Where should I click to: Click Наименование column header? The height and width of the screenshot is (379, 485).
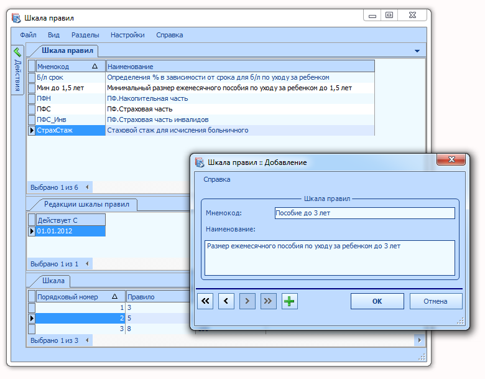[x=241, y=66]
